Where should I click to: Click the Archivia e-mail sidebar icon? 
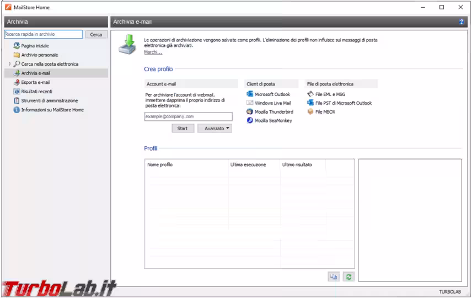tap(17, 73)
